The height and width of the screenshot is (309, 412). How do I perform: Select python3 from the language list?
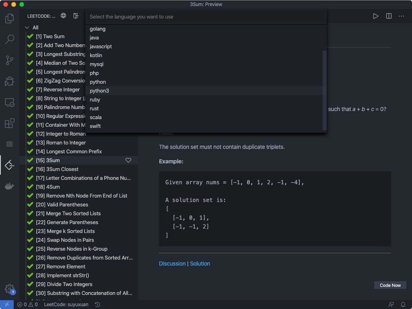(99, 91)
